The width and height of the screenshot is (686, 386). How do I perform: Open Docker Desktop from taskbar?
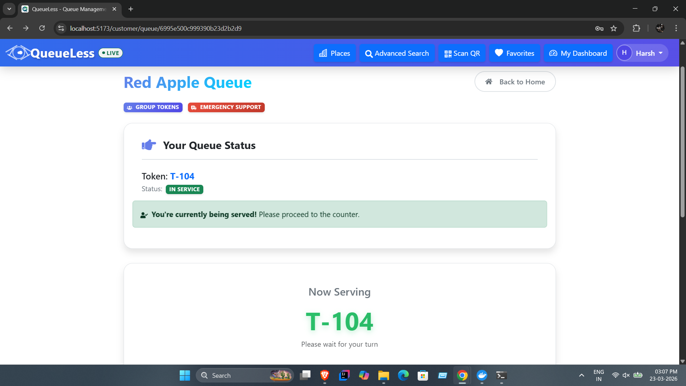[x=482, y=375]
